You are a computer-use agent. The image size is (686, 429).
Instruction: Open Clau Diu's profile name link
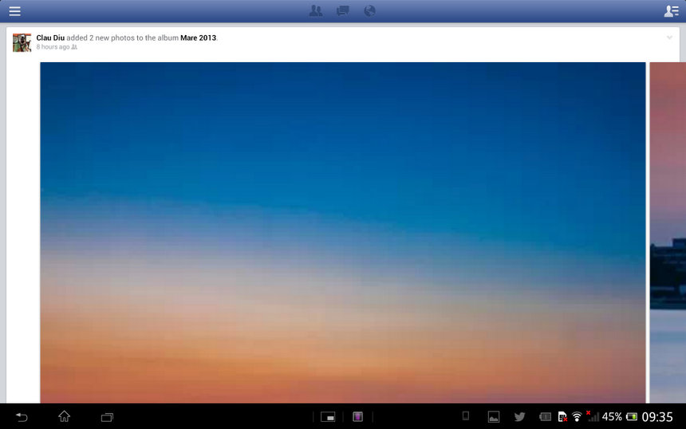click(50, 37)
